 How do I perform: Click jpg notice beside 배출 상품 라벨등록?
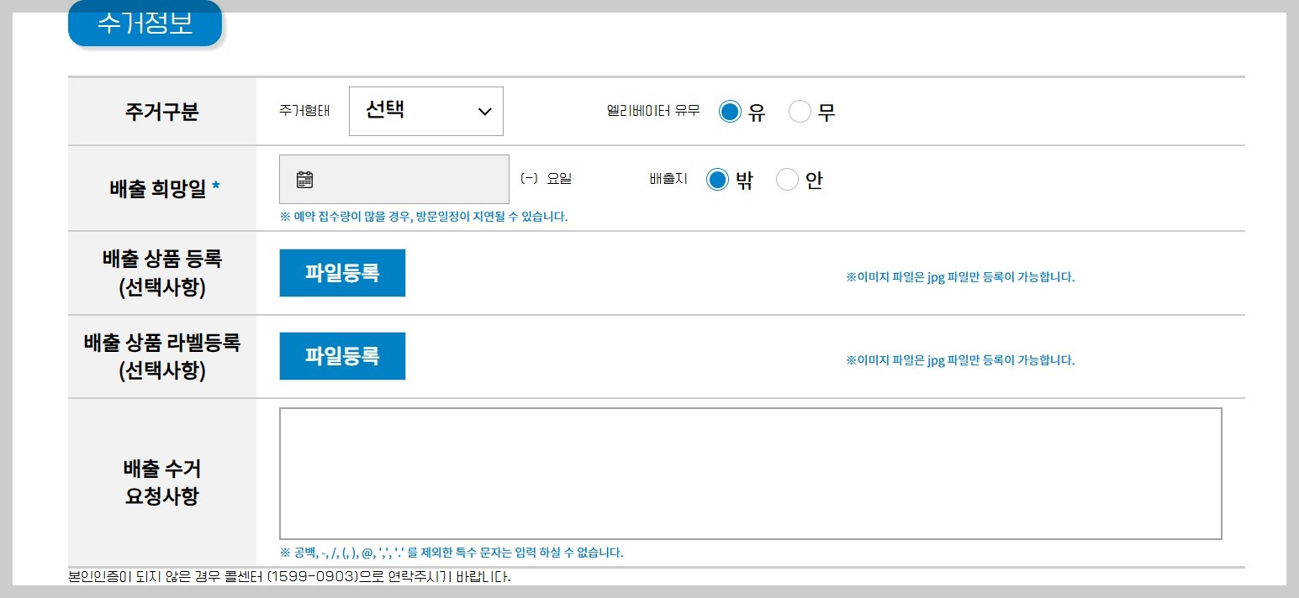pyautogui.click(x=960, y=360)
